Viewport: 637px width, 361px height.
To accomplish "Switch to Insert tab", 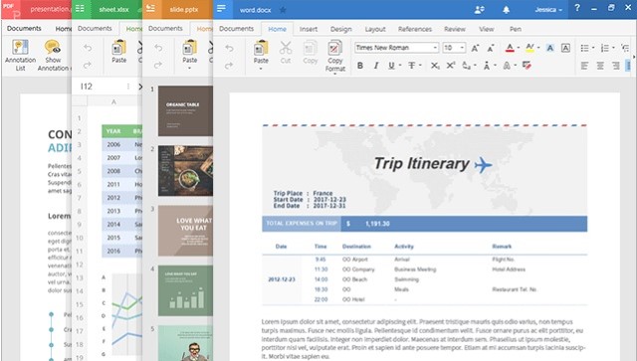I will click(309, 29).
